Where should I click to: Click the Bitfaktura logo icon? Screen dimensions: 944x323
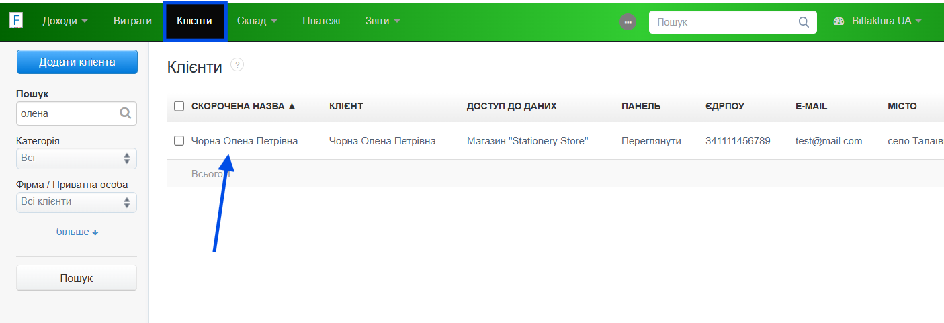pyautogui.click(x=16, y=20)
